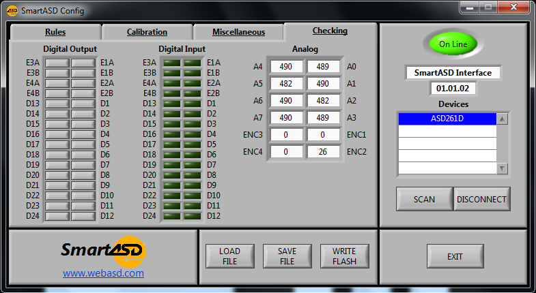Image resolution: width=536 pixels, height=293 pixels.
Task: Click digital input LED E3A
Action: 172,63
